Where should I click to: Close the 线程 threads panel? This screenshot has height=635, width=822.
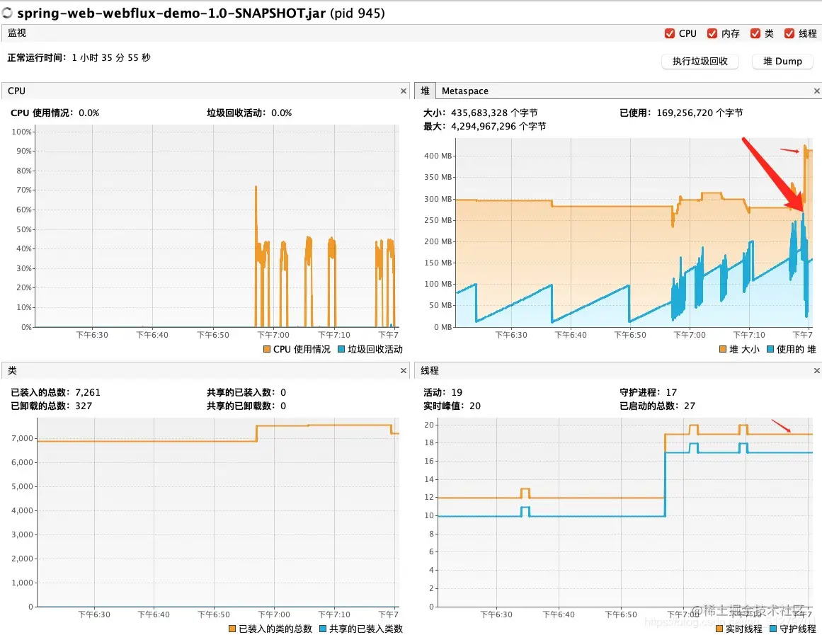pyautogui.click(x=816, y=370)
